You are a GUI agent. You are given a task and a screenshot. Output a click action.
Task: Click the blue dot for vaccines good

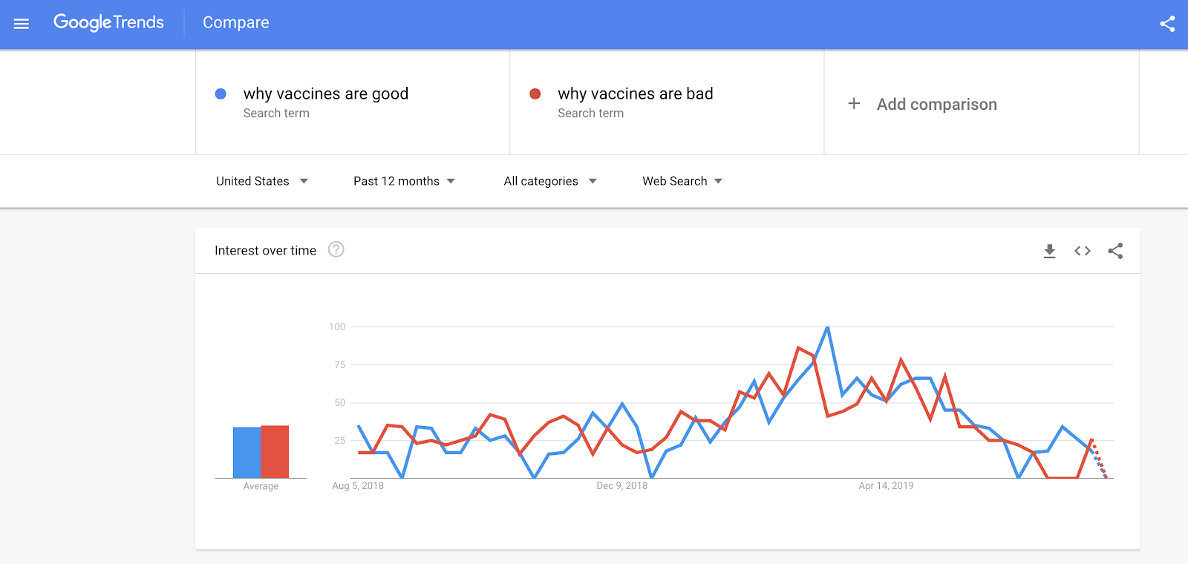[x=221, y=94]
